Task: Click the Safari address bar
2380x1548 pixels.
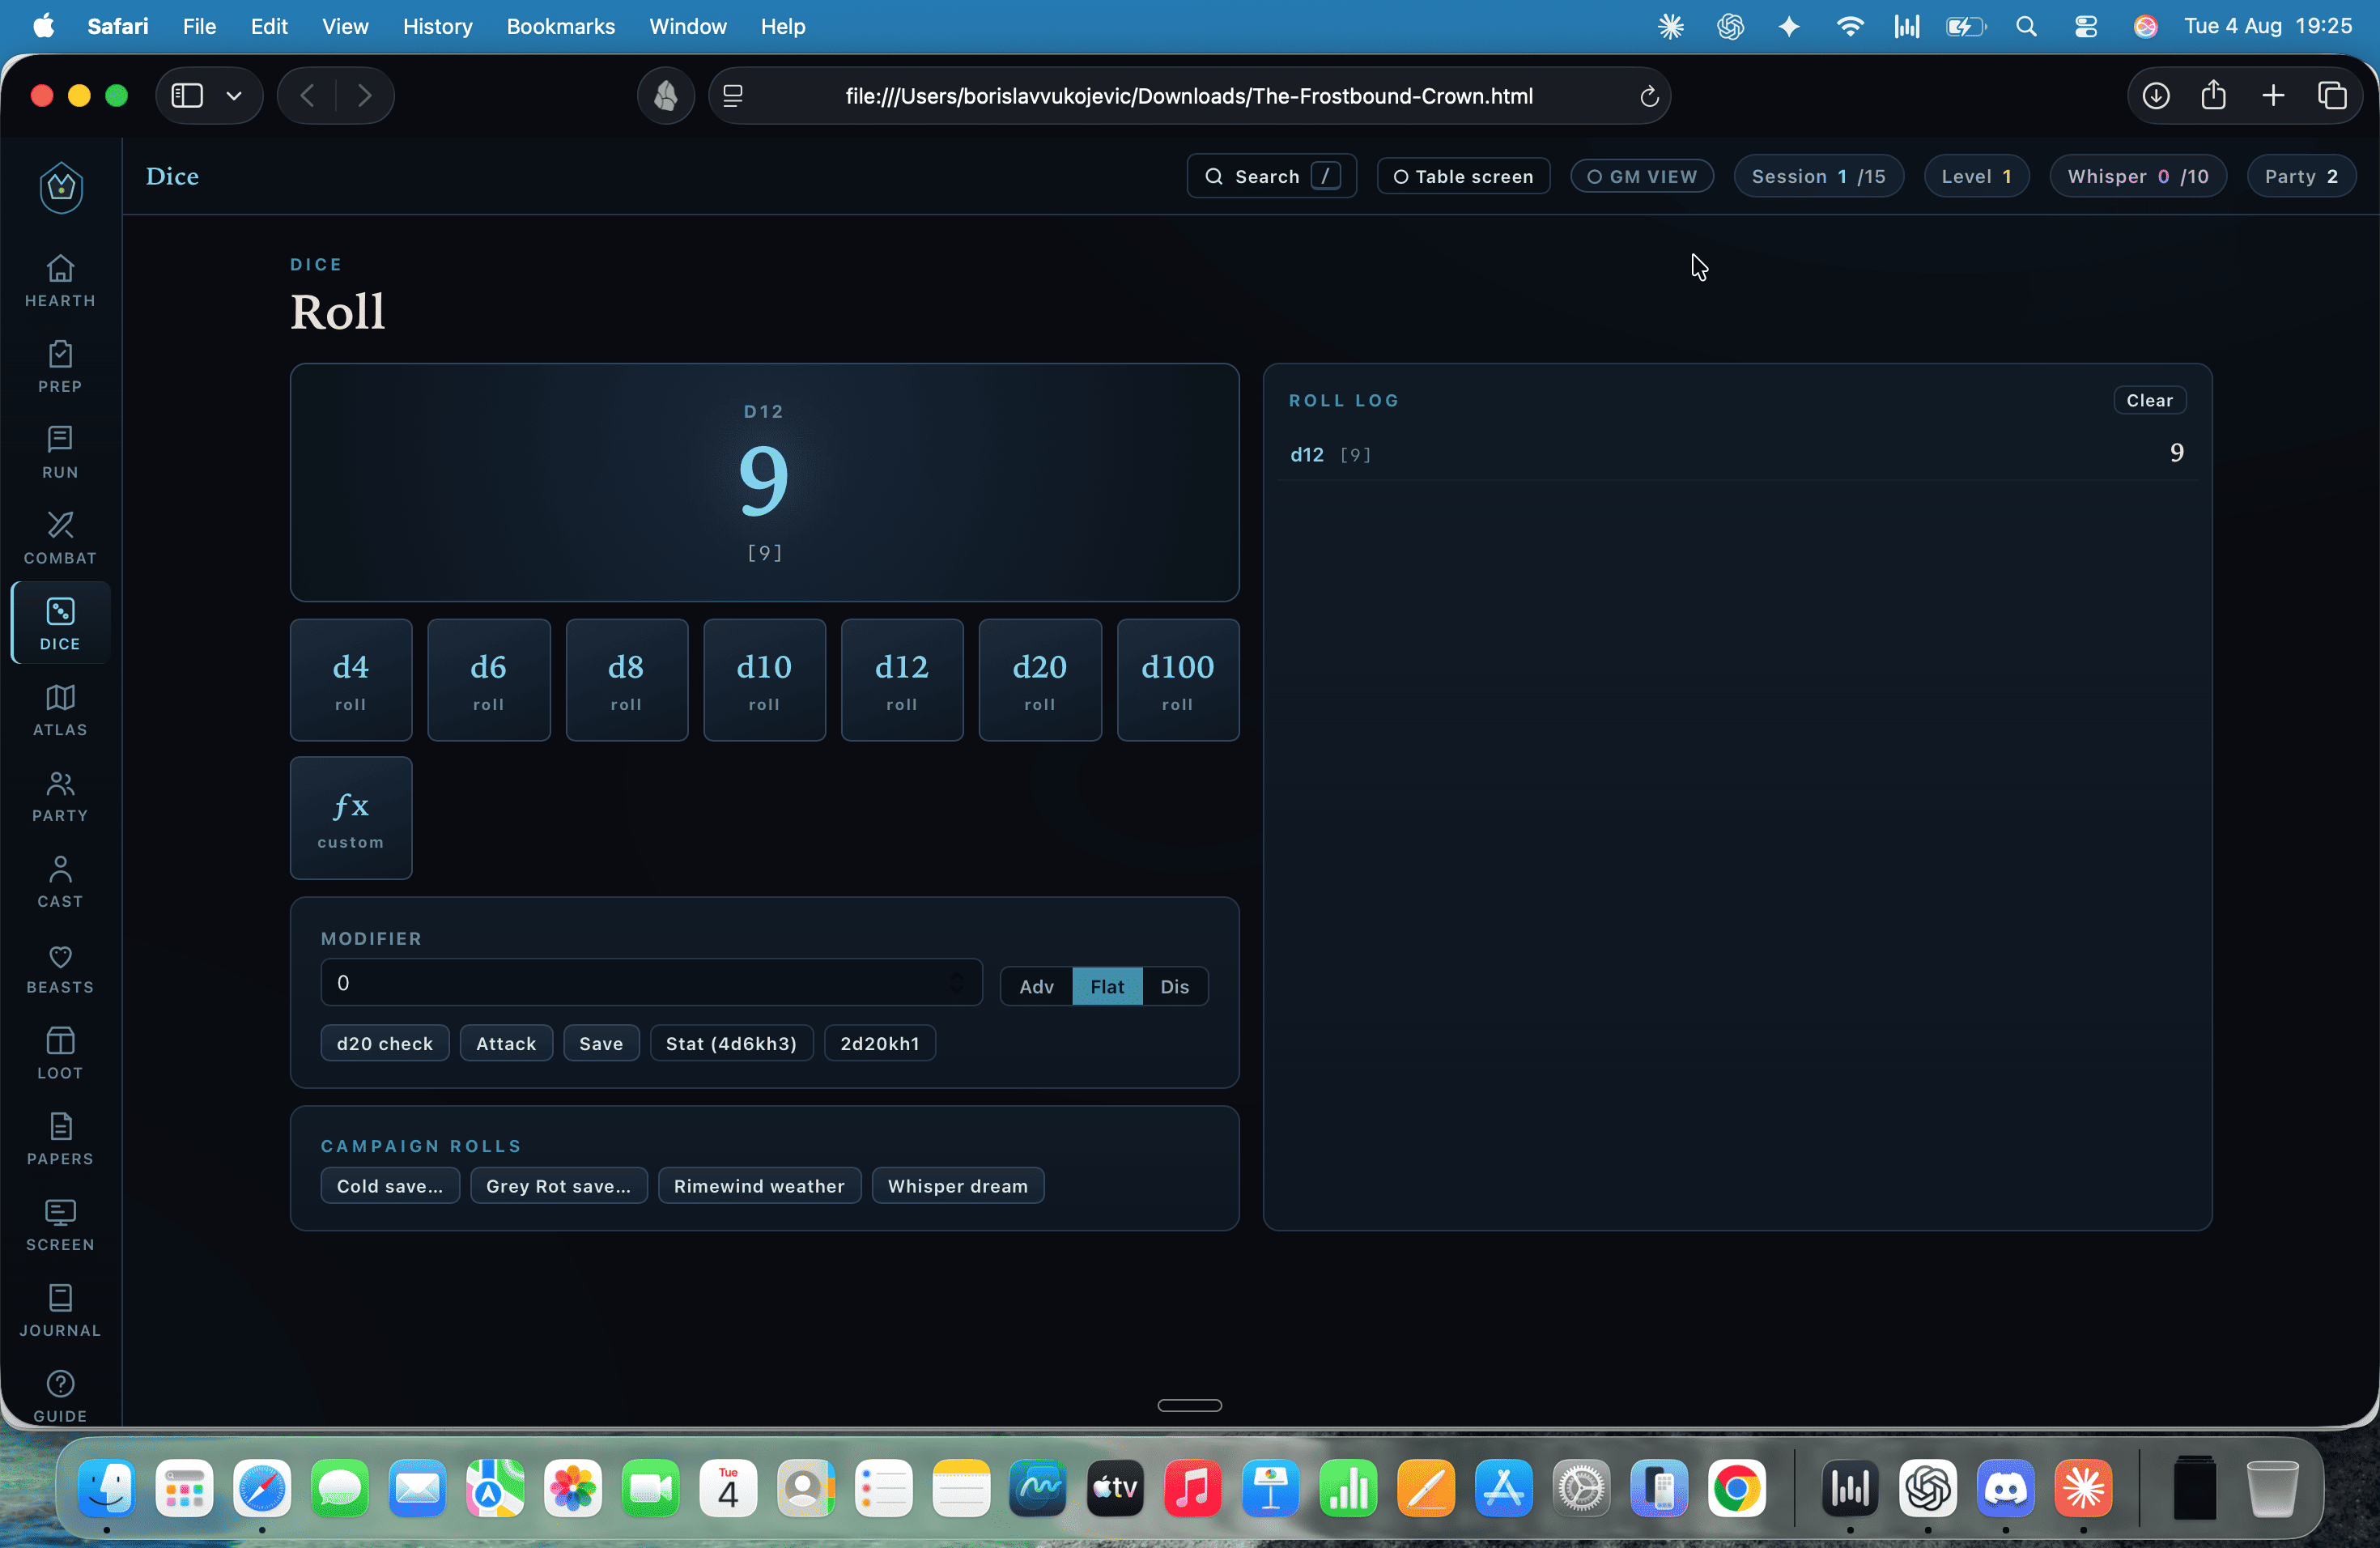Action: point(1189,96)
